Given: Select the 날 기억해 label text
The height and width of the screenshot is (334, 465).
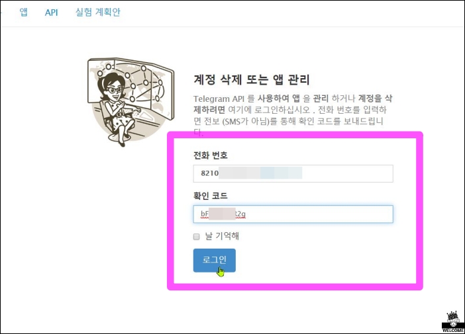Looking at the screenshot, I should [x=222, y=236].
